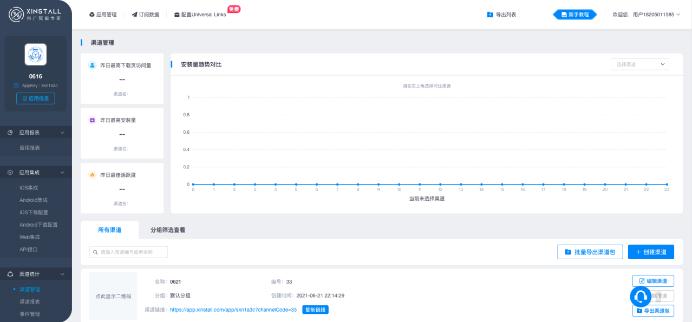Collapse the 渠道统计 sidebar section
Screen dimensions: 692x322
pyautogui.click(x=36, y=274)
